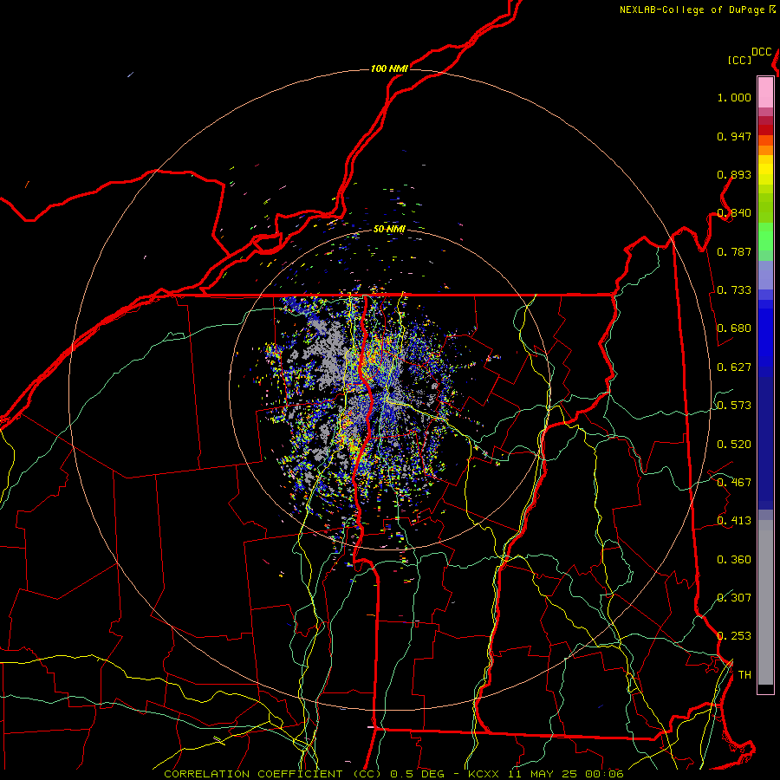
Task: Select the 0.307 scale value
Action: [734, 597]
